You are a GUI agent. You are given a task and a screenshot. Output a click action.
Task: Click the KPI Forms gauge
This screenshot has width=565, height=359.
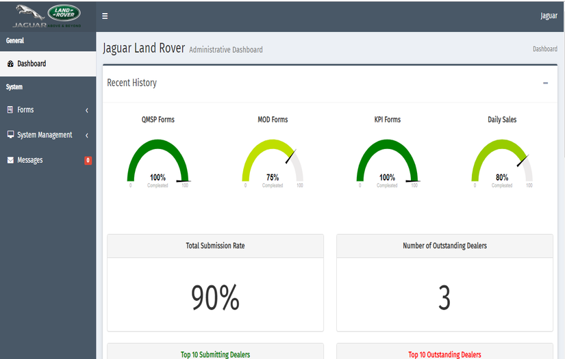(388, 163)
